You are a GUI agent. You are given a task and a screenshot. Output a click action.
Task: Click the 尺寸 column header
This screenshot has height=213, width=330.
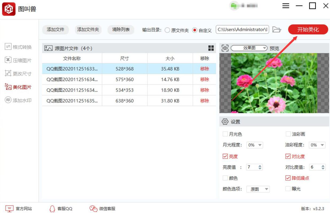[x=125, y=58]
